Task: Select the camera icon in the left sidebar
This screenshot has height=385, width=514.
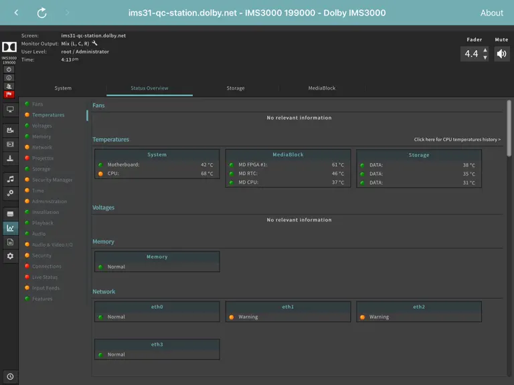Action: [x=10, y=130]
